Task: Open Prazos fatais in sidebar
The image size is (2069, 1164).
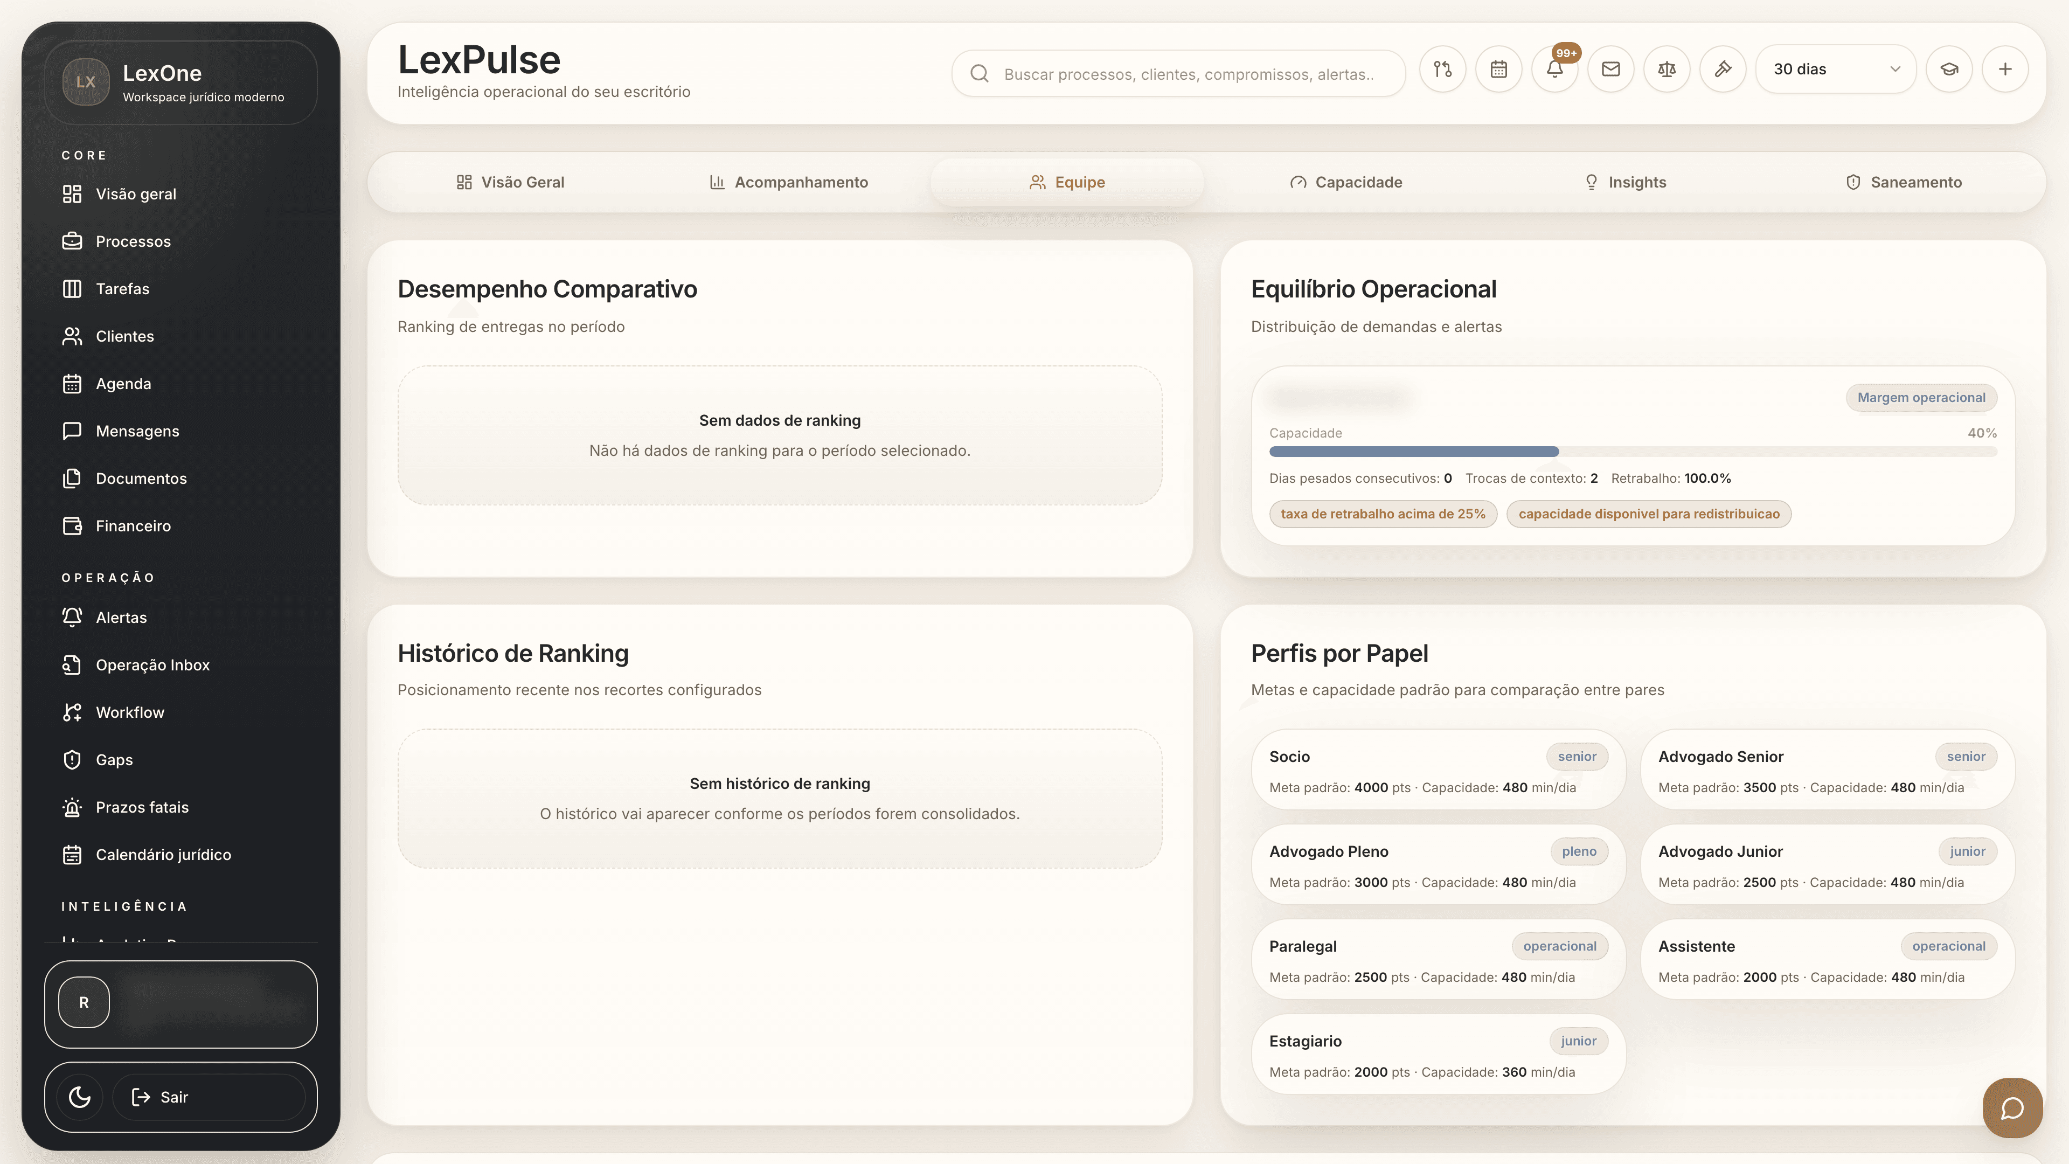Action: 141,807
